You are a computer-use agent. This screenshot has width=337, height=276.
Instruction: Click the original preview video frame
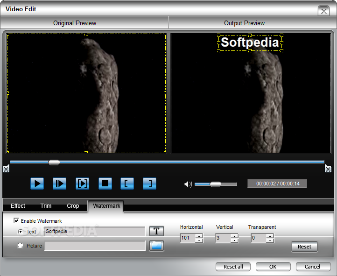(x=86, y=93)
